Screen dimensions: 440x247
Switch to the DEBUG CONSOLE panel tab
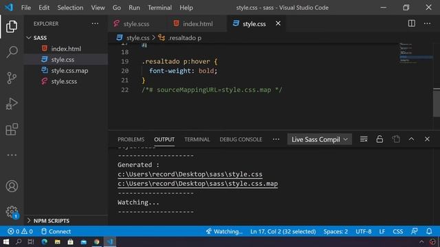point(241,139)
